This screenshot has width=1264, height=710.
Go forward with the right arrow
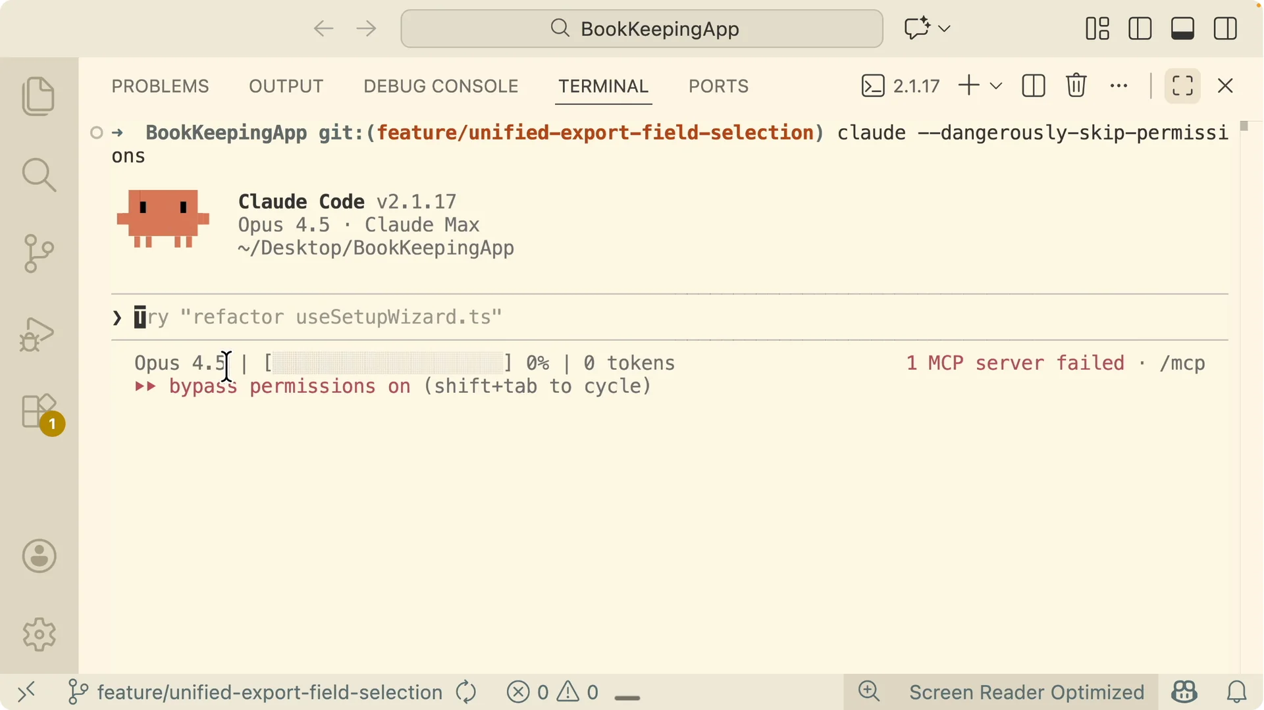(366, 28)
